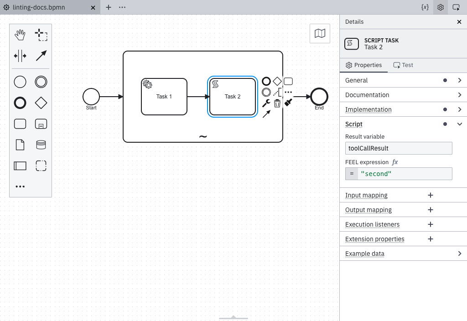This screenshot has width=467, height=321.
Task: Select the Start event circle
Action: point(91,97)
